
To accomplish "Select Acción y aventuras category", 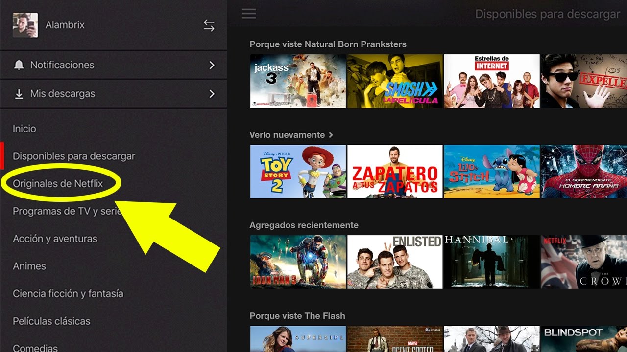I will tap(55, 239).
